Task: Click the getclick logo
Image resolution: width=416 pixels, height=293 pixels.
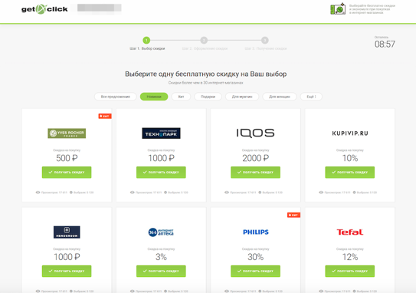Action: click(x=44, y=9)
